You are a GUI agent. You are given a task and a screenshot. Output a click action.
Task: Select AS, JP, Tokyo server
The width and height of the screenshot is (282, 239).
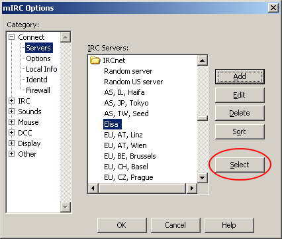tap(126, 103)
